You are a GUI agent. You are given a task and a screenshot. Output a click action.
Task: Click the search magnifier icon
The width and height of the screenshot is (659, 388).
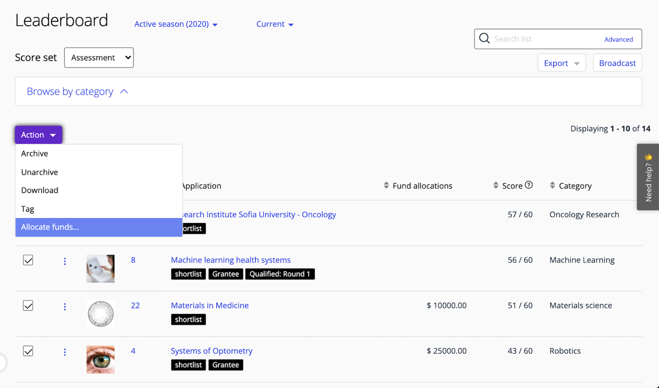[x=484, y=38]
